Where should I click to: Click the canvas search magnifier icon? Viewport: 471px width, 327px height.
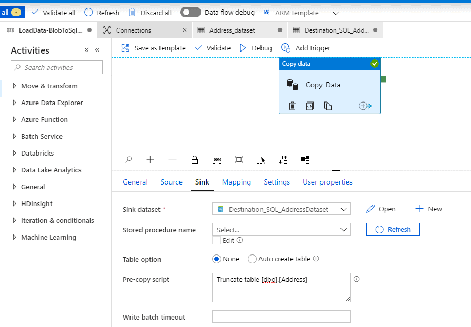[128, 160]
